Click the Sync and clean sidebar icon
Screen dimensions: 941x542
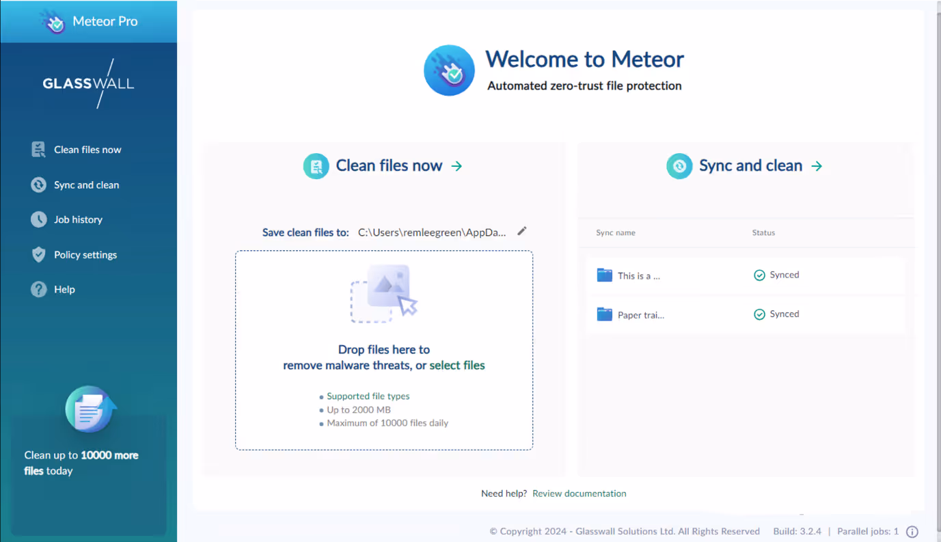(39, 185)
